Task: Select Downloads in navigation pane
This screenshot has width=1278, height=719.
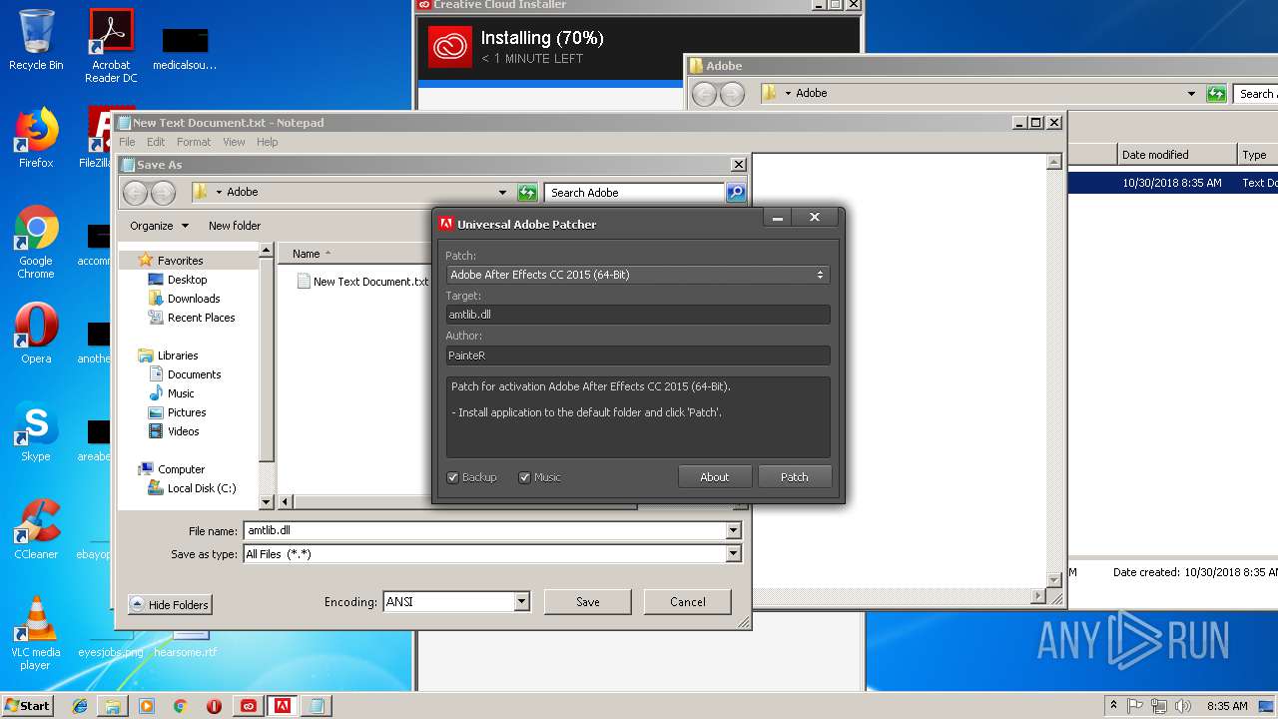Action: tap(194, 299)
